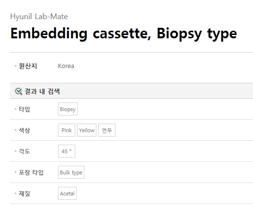Pick the Acetal material filter
This screenshot has height=217, width=253.
click(67, 194)
